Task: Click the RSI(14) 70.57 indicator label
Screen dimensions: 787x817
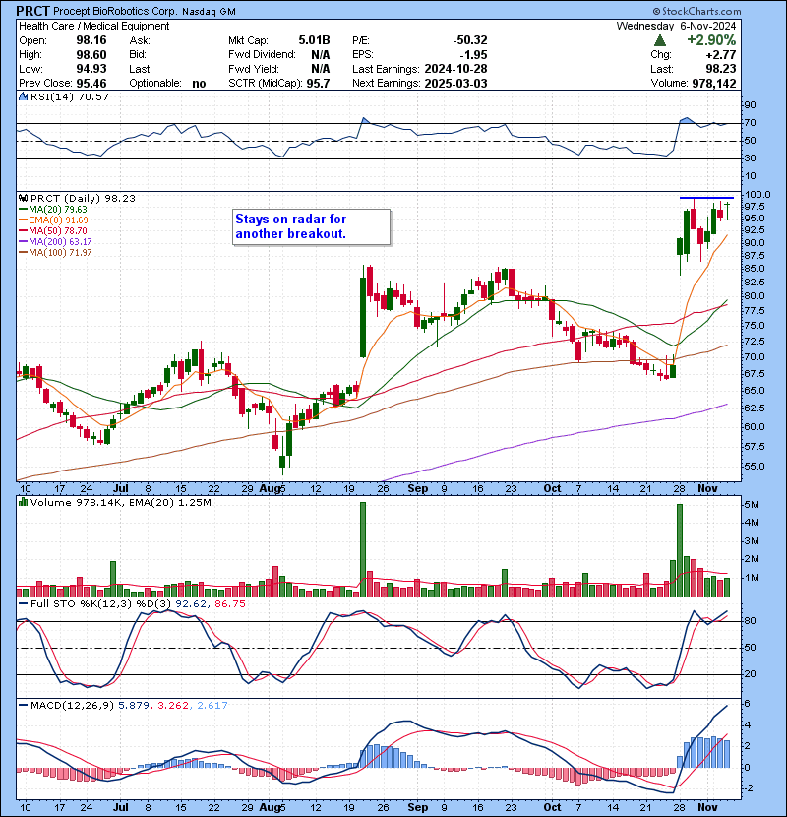Action: coord(69,96)
